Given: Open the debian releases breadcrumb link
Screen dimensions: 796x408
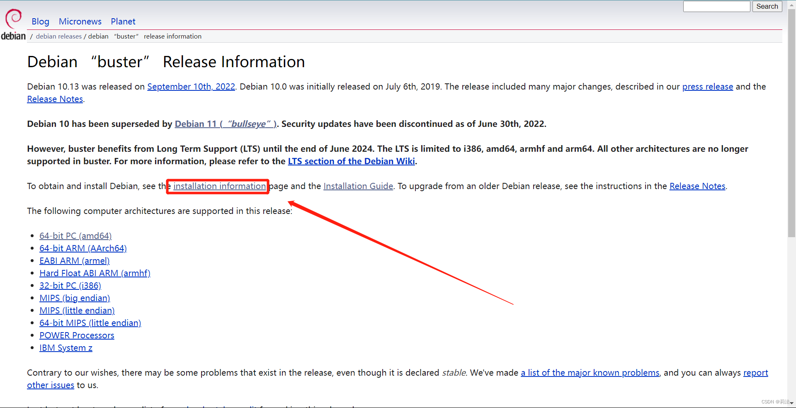Looking at the screenshot, I should coord(59,36).
